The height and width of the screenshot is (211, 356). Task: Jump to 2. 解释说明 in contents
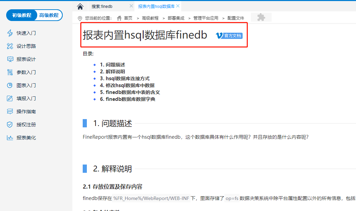[x=112, y=72]
